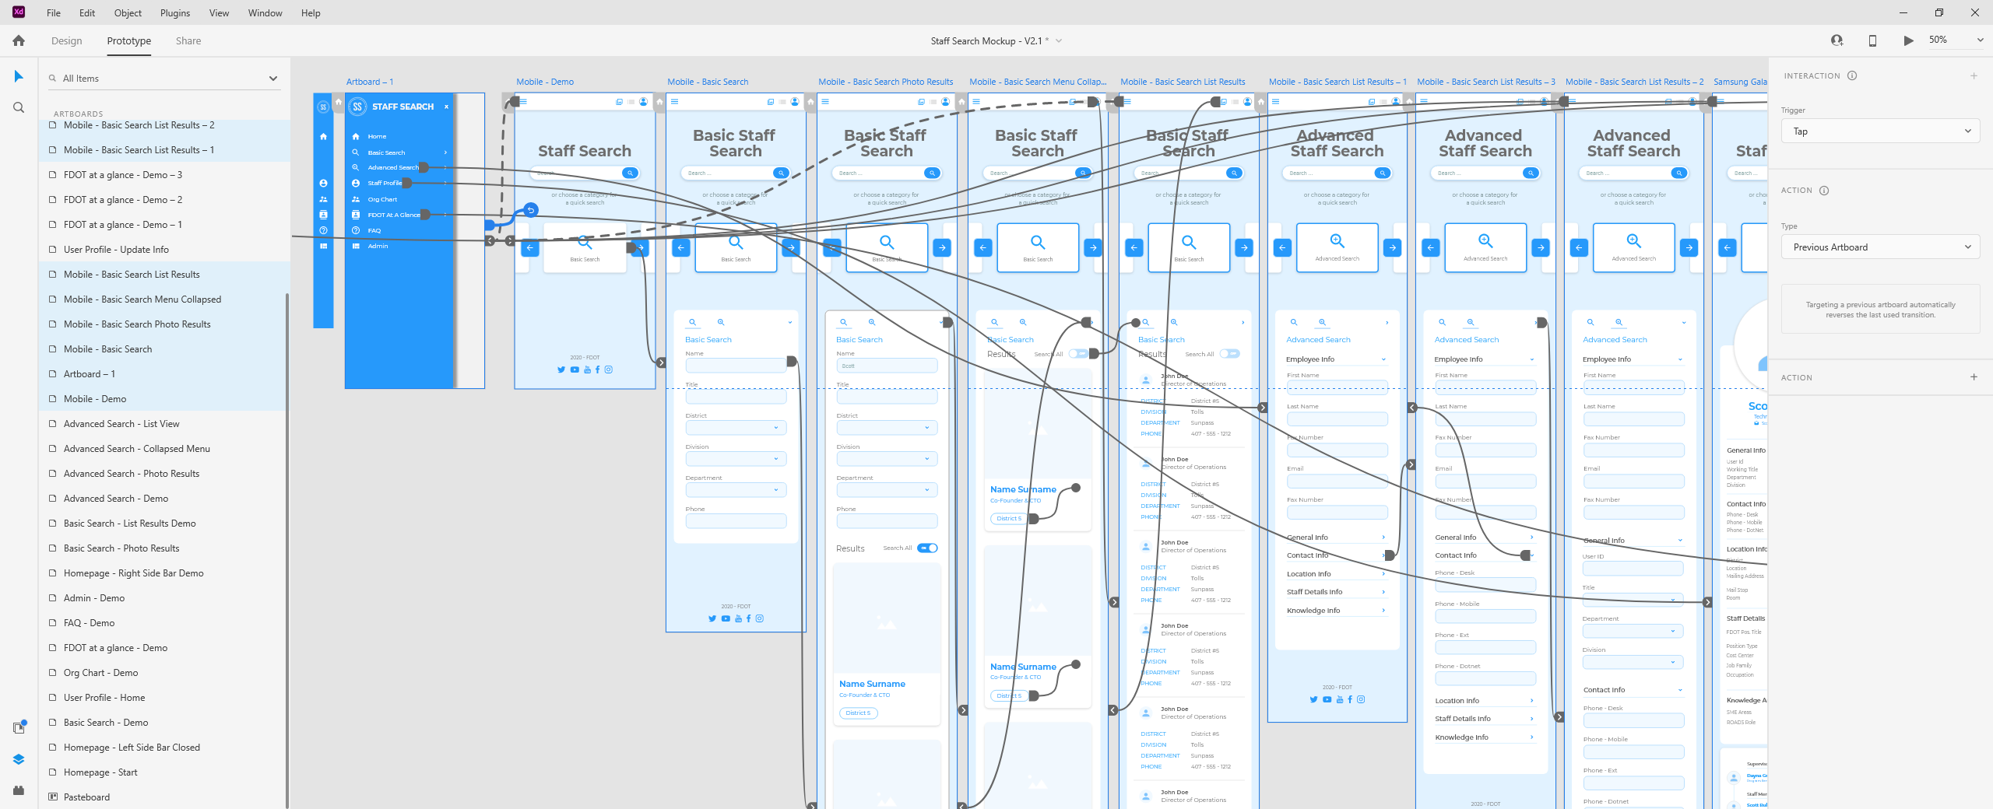Click the Desktop Preview play button
This screenshot has height=809, width=1993.
click(x=1908, y=40)
